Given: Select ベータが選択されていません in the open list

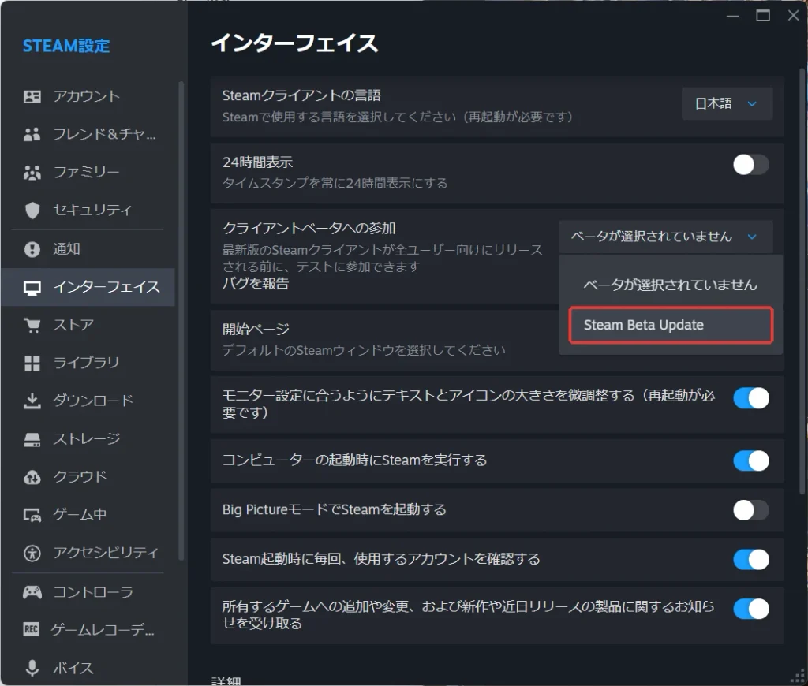Looking at the screenshot, I should [671, 285].
